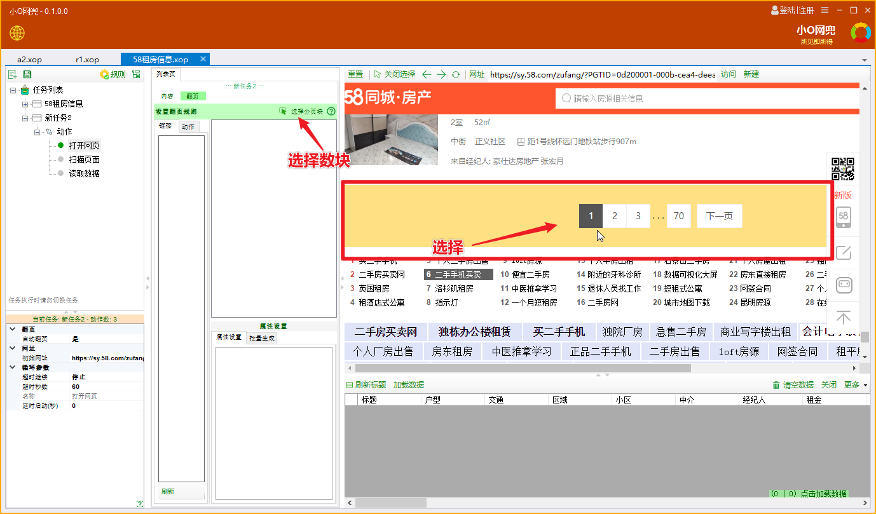Screen dimensions: 876x514
Task: Click the green save icon in task panel
Action: [27, 74]
